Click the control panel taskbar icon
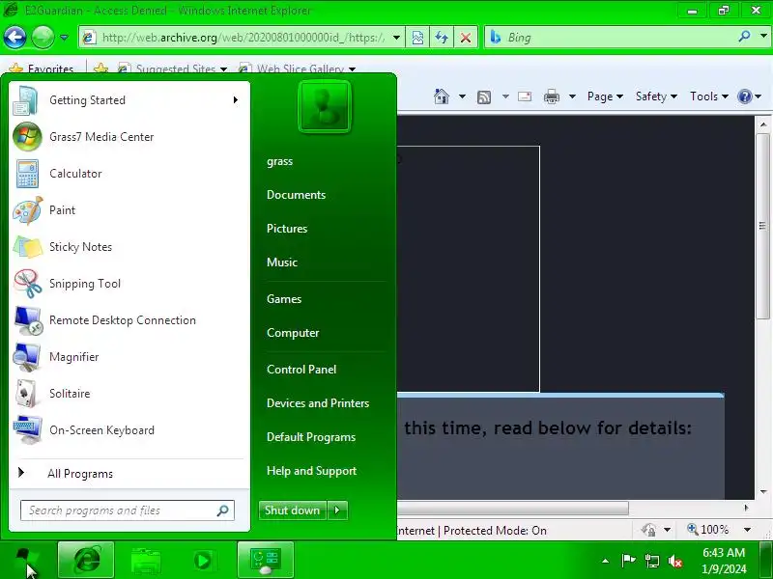The width and height of the screenshot is (773, 579). click(x=265, y=560)
